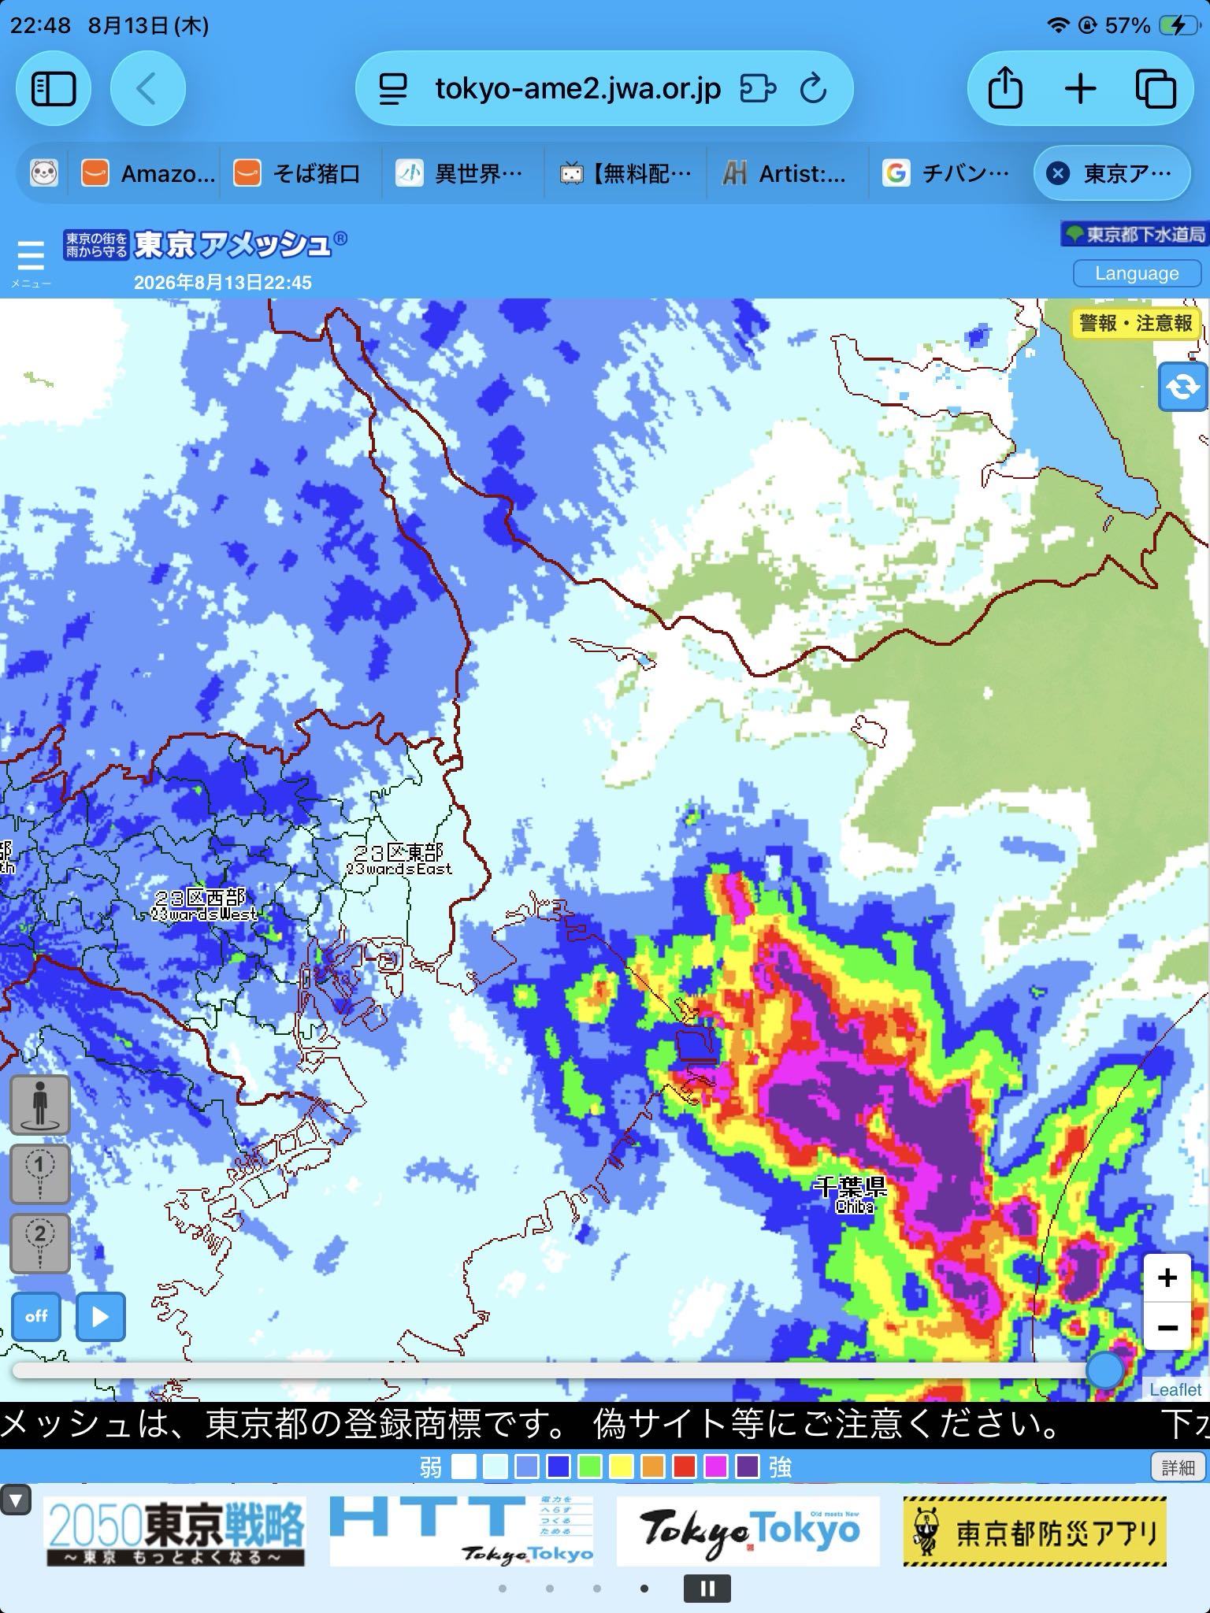
Task: Play the rainfall animation
Action: 100,1316
